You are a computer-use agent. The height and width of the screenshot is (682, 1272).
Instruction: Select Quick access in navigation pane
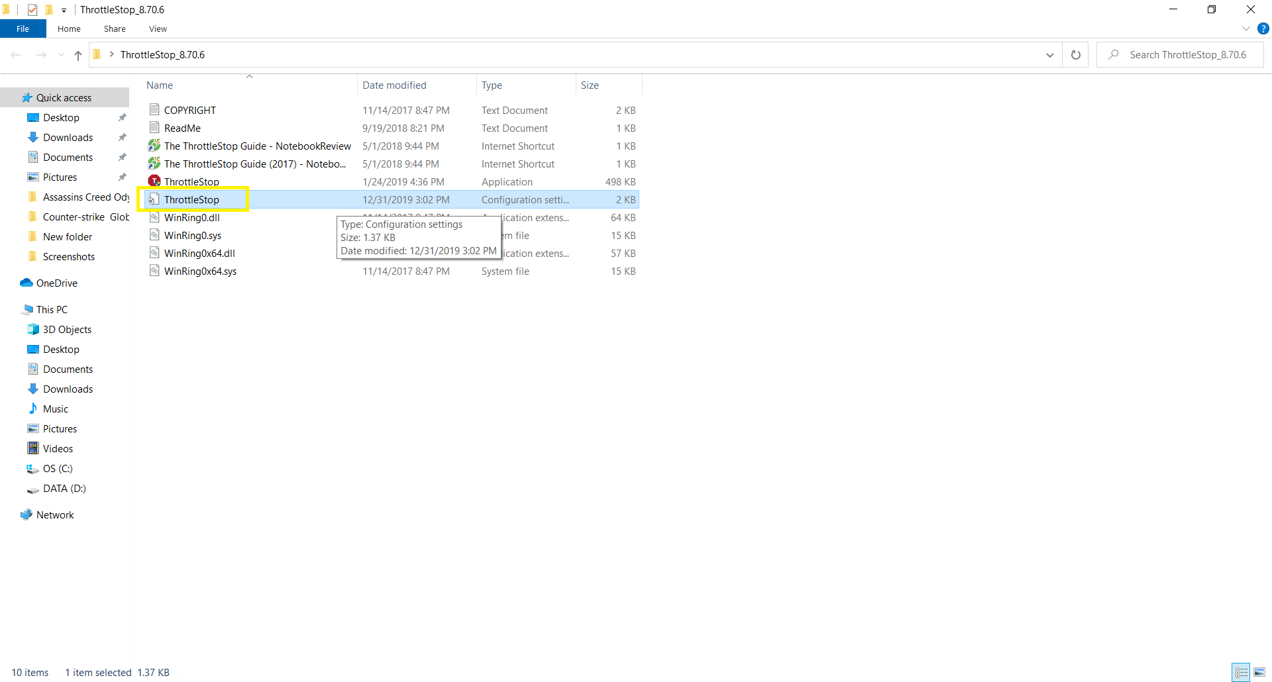[64, 97]
